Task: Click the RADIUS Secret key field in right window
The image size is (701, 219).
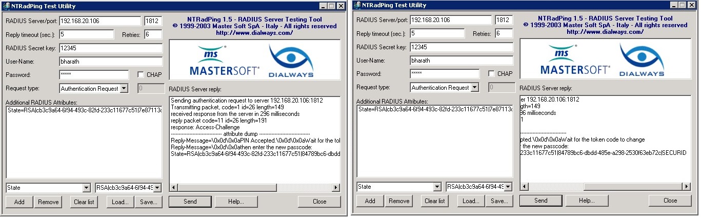Action: [x=462, y=47]
